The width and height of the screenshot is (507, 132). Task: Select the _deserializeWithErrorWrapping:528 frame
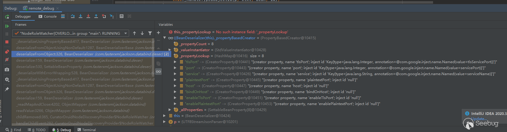[83, 73]
